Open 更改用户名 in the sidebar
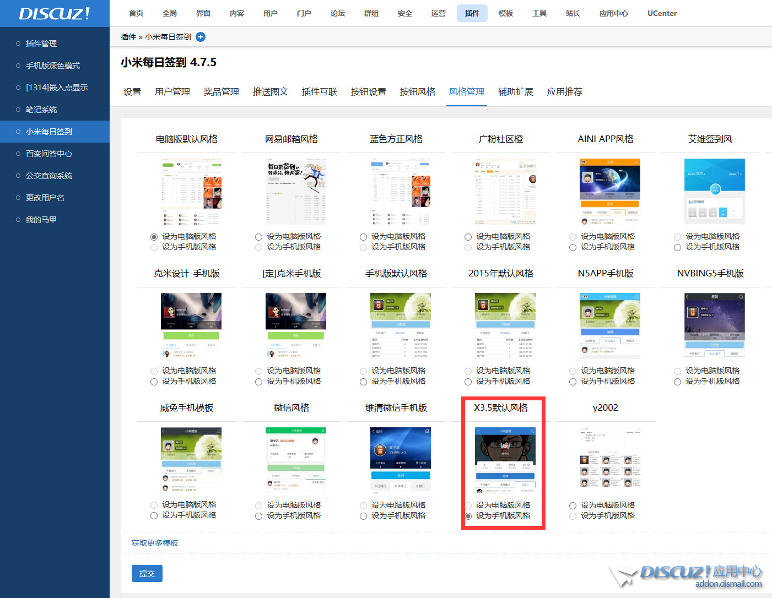This screenshot has width=772, height=598. click(x=55, y=198)
